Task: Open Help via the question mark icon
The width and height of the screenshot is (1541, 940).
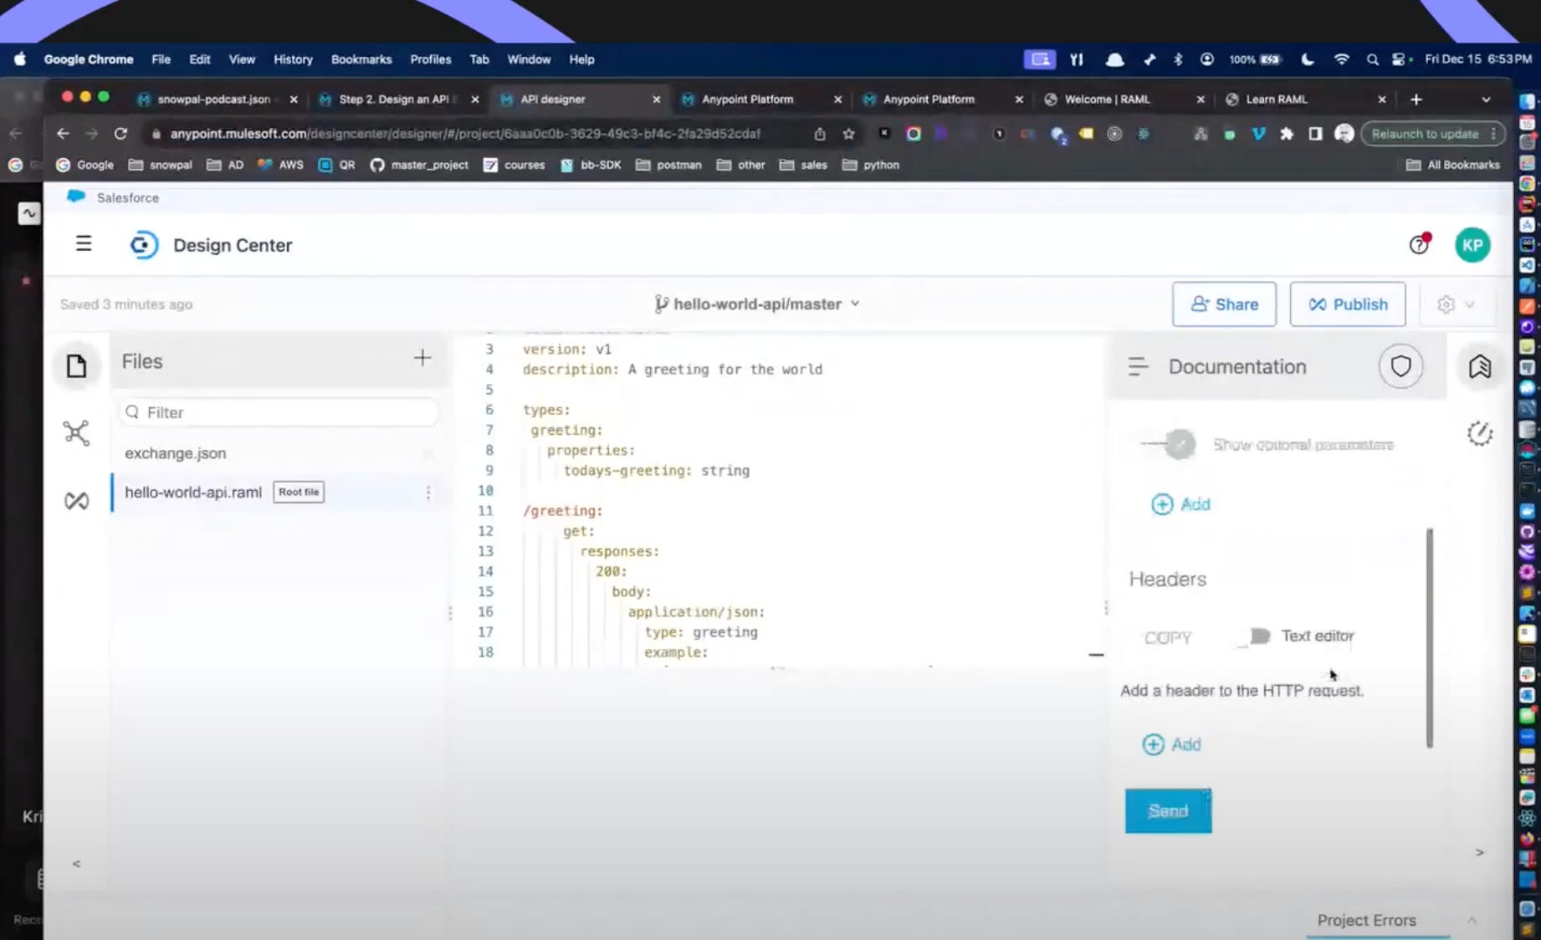Action: coord(1419,244)
